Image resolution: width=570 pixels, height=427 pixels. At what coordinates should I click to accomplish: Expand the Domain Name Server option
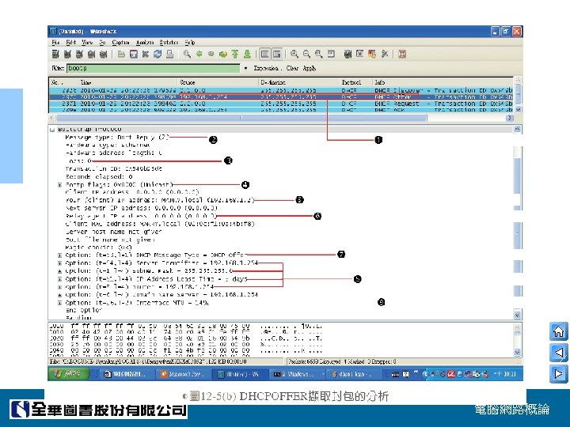(x=60, y=295)
